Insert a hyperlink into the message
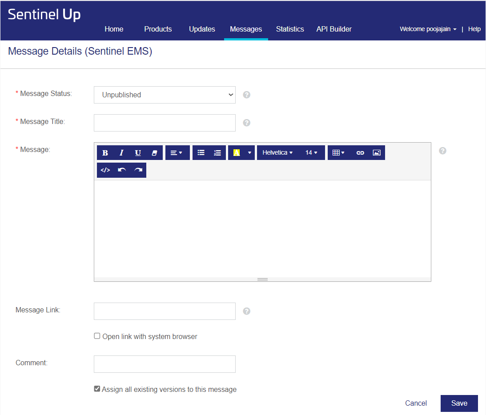 (x=360, y=153)
